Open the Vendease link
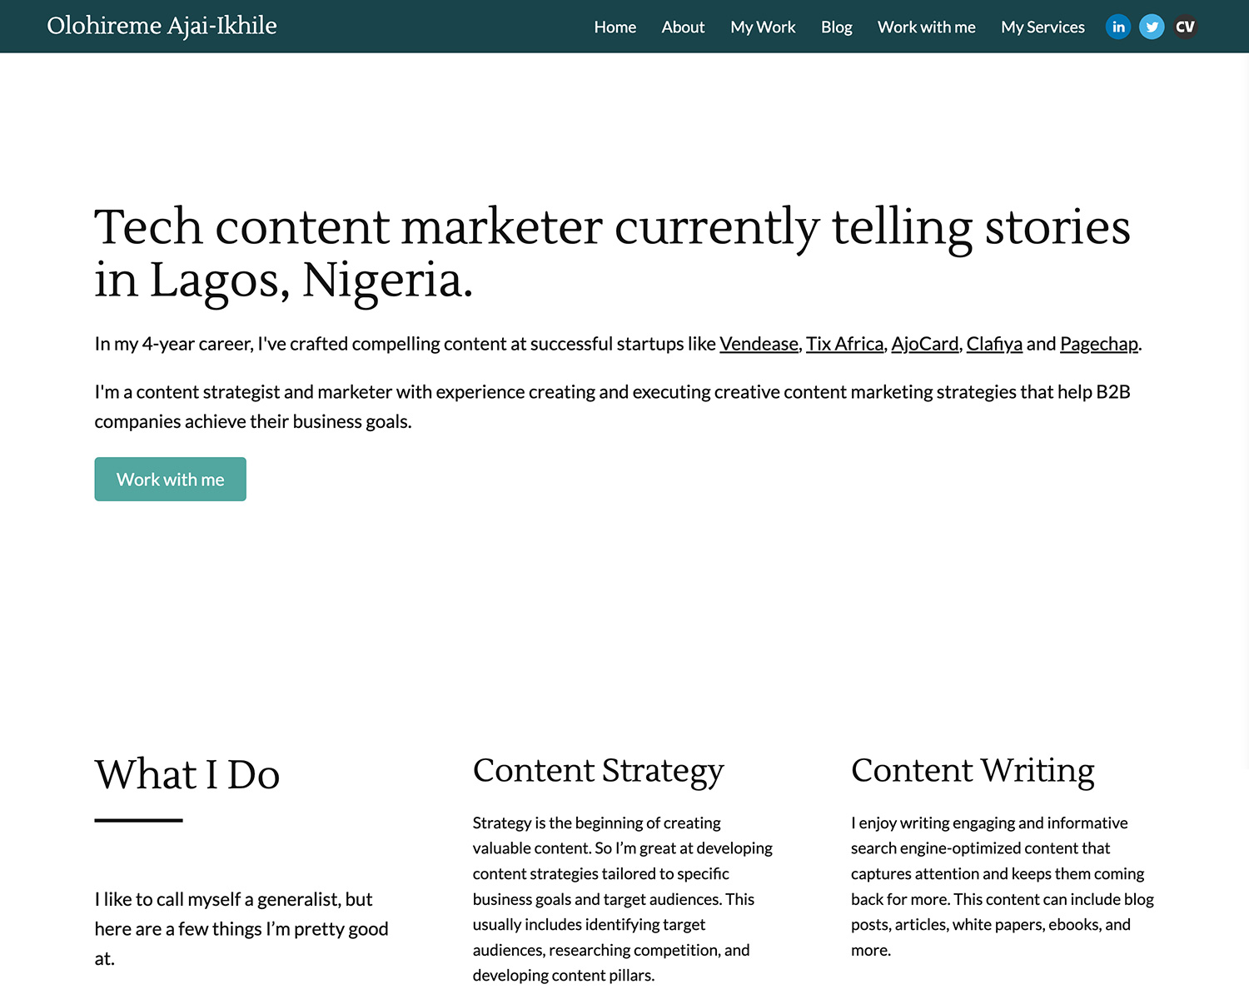Viewport: 1249px width, 999px height. coord(758,344)
